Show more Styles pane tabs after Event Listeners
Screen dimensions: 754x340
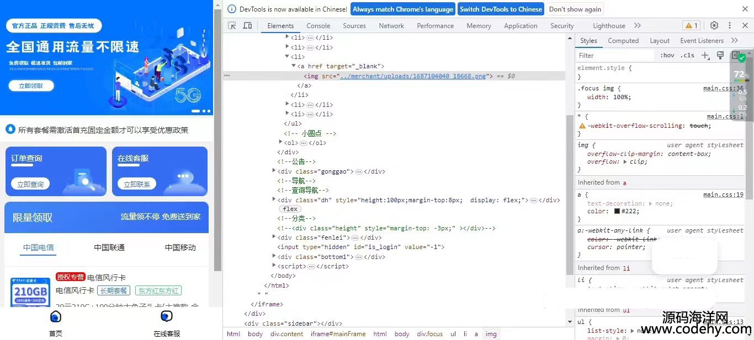735,40
